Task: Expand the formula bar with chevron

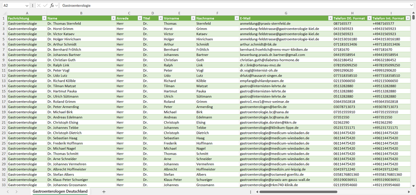Action: click(411, 5)
